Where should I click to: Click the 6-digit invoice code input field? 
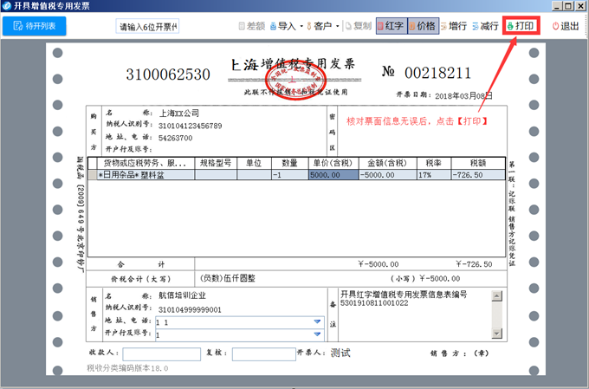(147, 27)
